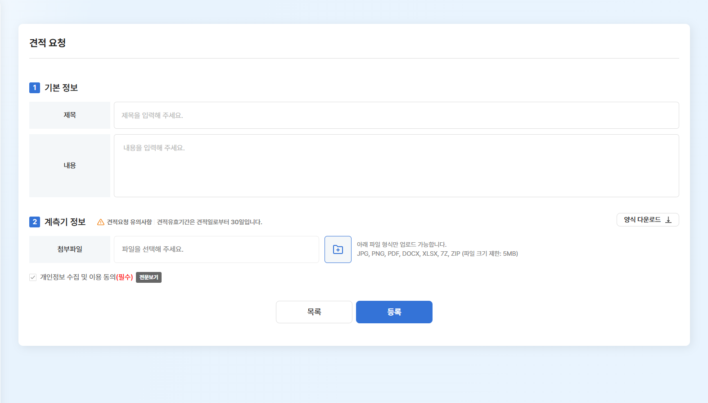Click the 계측기 정보 section heading

pos(65,222)
